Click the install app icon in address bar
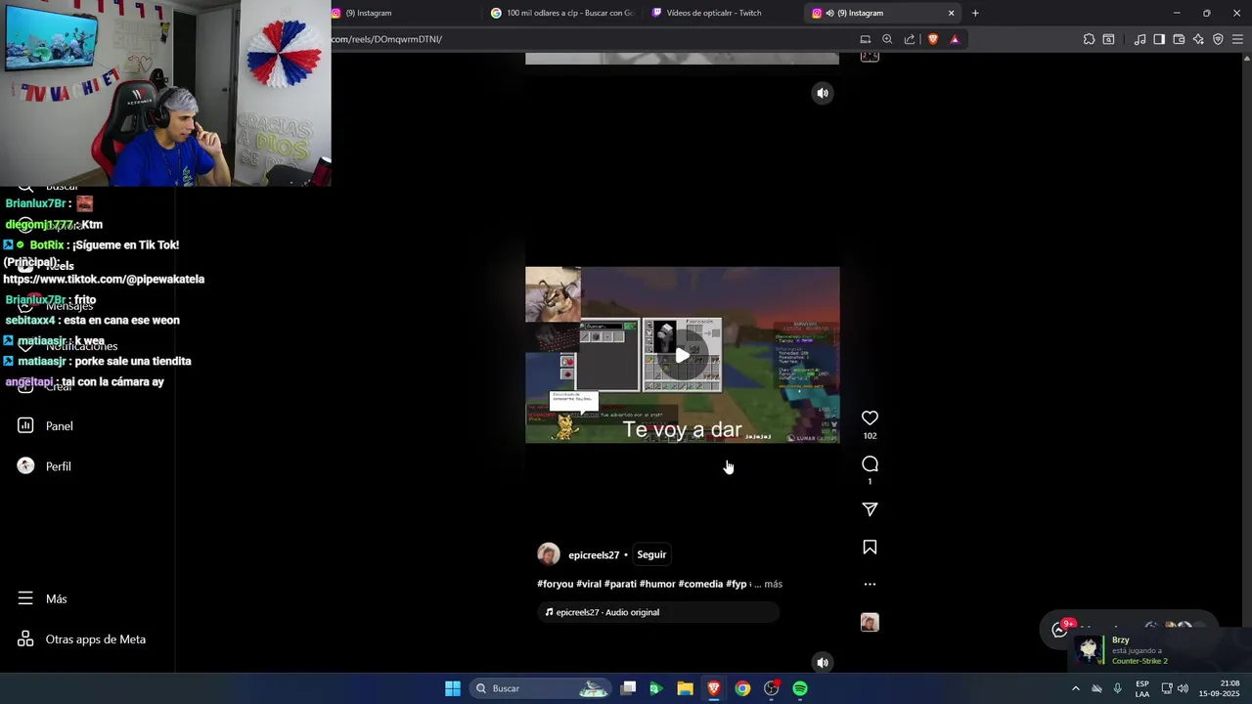The height and width of the screenshot is (704, 1252). pyautogui.click(x=865, y=39)
